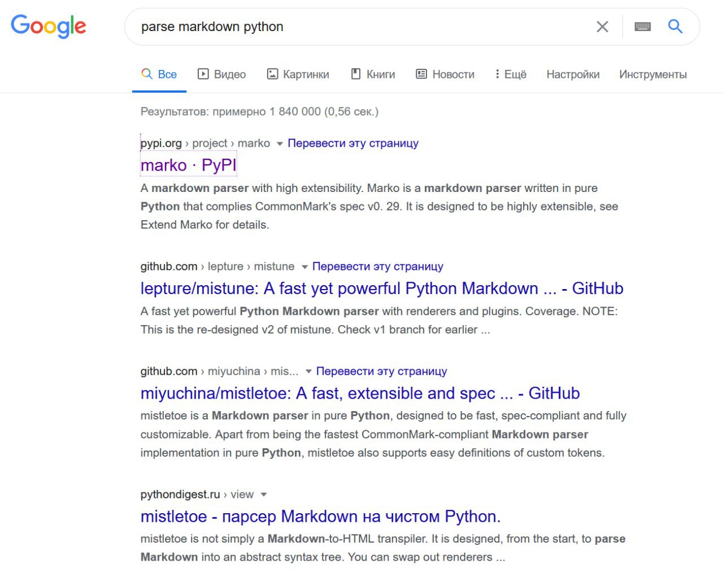The image size is (723, 577).
Task: Expand dropdown arrow next to pythondigest.ru view
Action: (263, 495)
